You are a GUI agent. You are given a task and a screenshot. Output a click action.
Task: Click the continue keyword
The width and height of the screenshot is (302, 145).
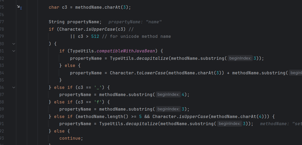(71, 138)
